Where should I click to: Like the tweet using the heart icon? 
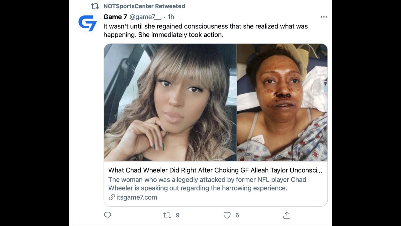[226, 215]
